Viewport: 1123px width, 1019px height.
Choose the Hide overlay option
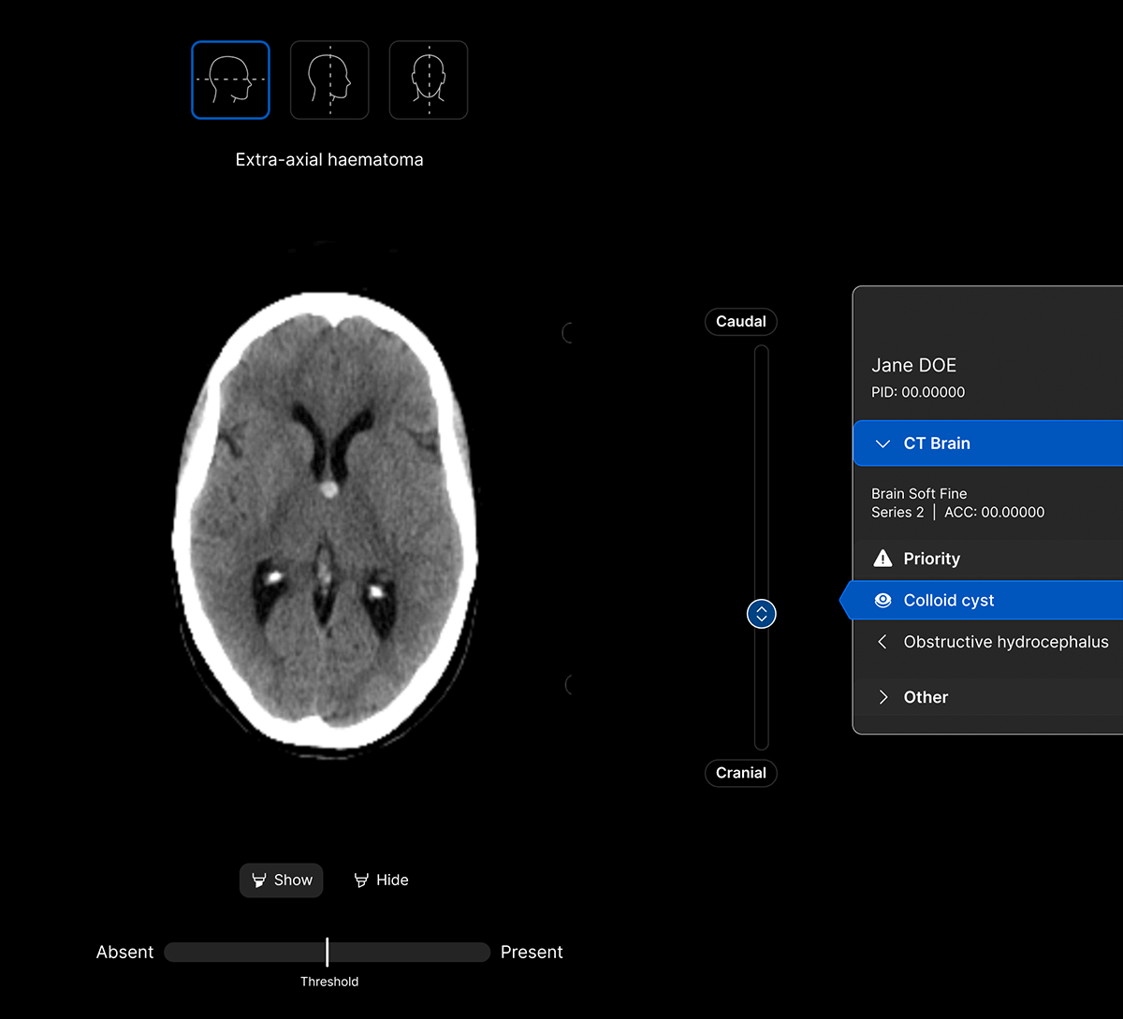[x=381, y=881]
